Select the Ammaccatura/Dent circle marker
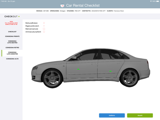The height and width of the screenshot is (120, 160). [x=44, y=32]
